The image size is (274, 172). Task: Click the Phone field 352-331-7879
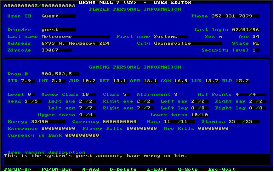pos(235,16)
